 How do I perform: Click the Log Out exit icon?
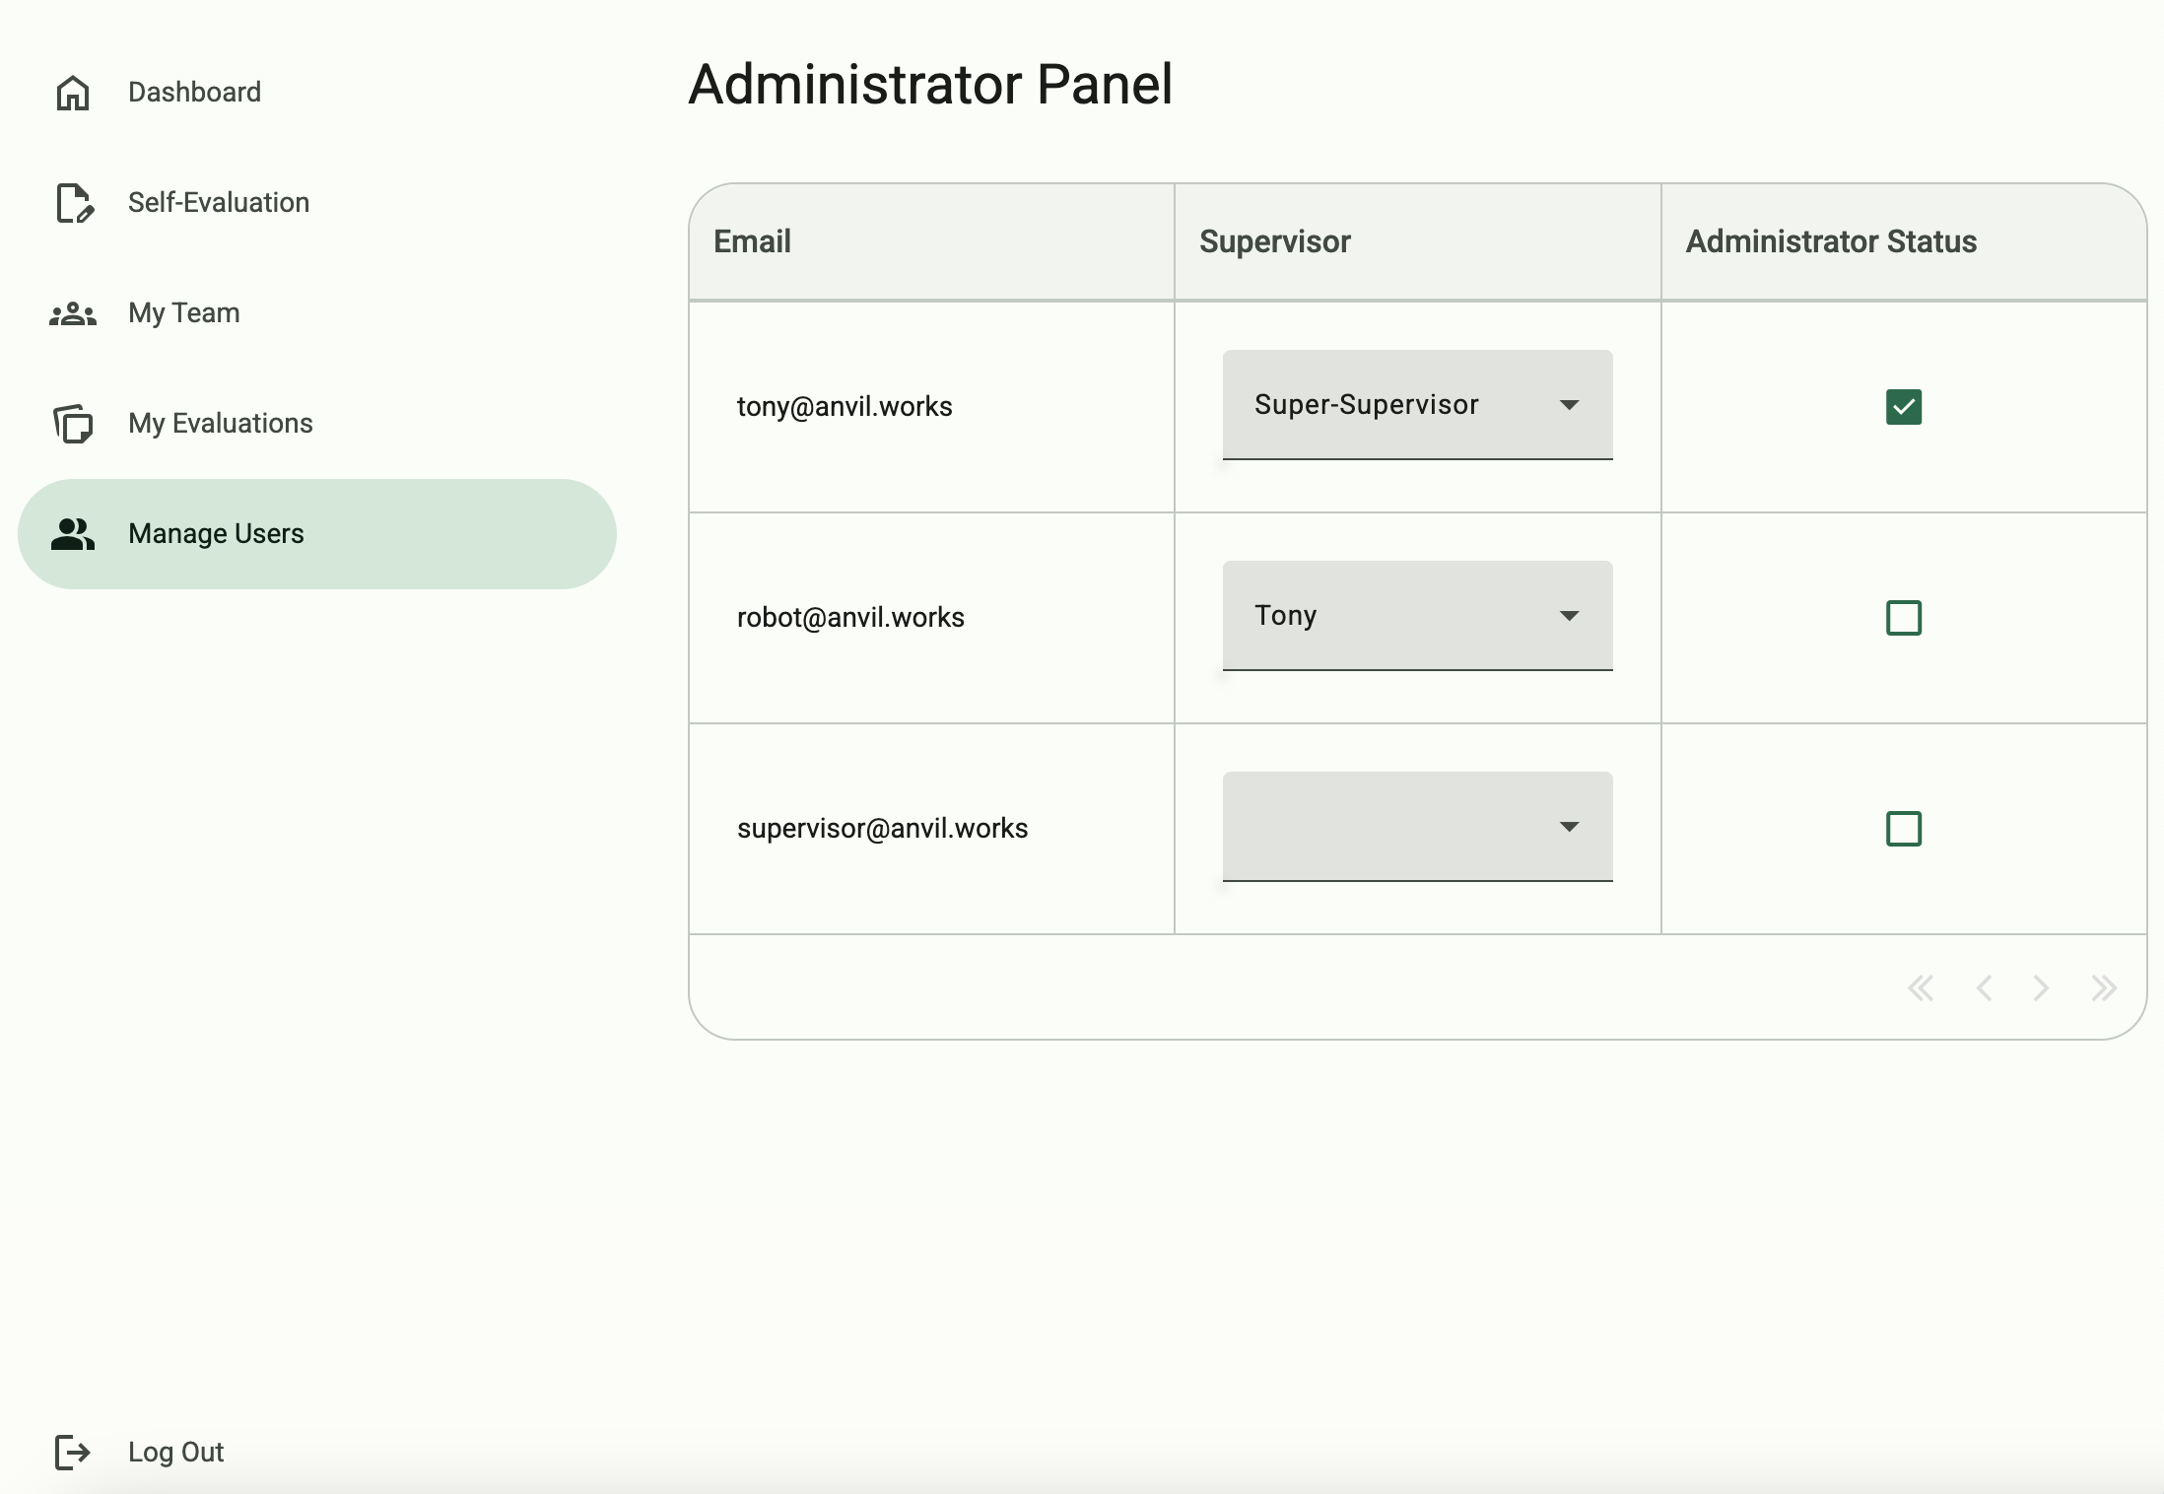tap(73, 1452)
